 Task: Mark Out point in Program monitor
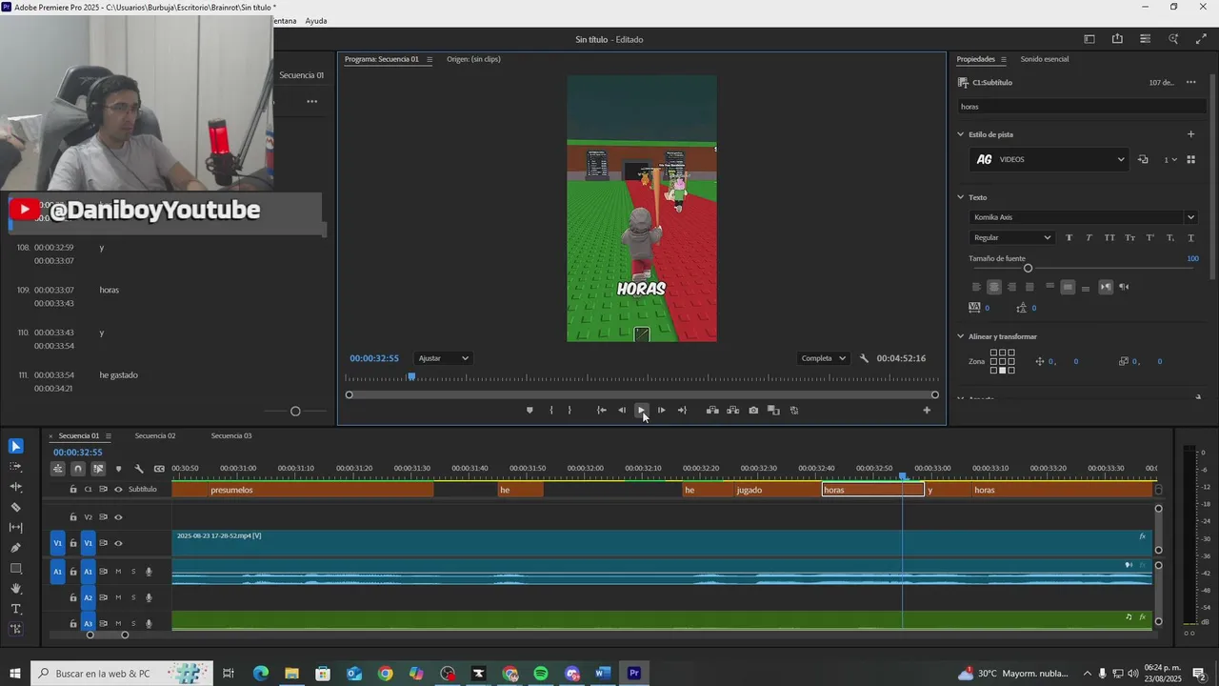pos(570,411)
